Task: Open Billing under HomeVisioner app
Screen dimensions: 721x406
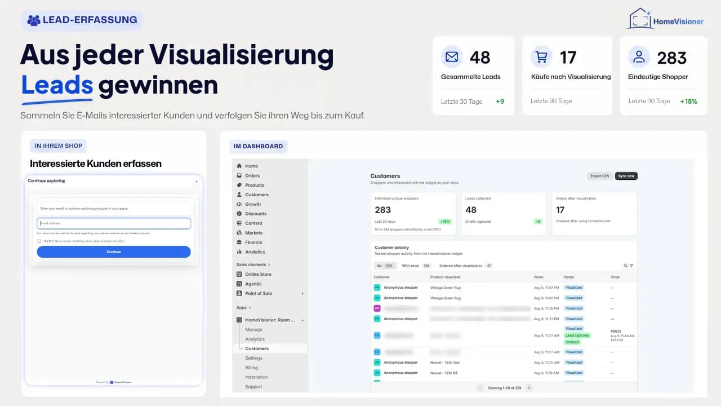Action: (251, 368)
